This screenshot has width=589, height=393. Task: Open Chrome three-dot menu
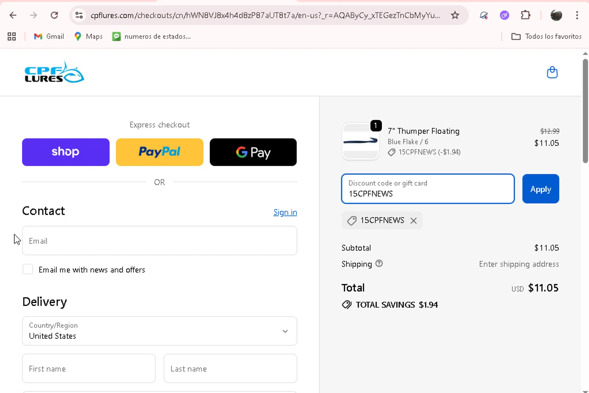point(577,15)
